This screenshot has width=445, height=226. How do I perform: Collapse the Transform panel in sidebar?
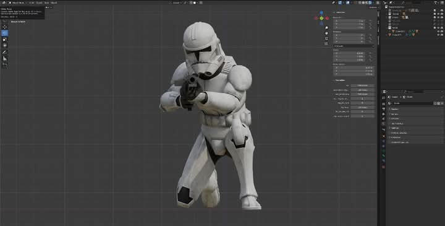pos(340,12)
